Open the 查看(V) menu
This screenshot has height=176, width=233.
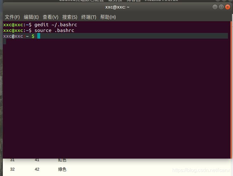click(50, 17)
